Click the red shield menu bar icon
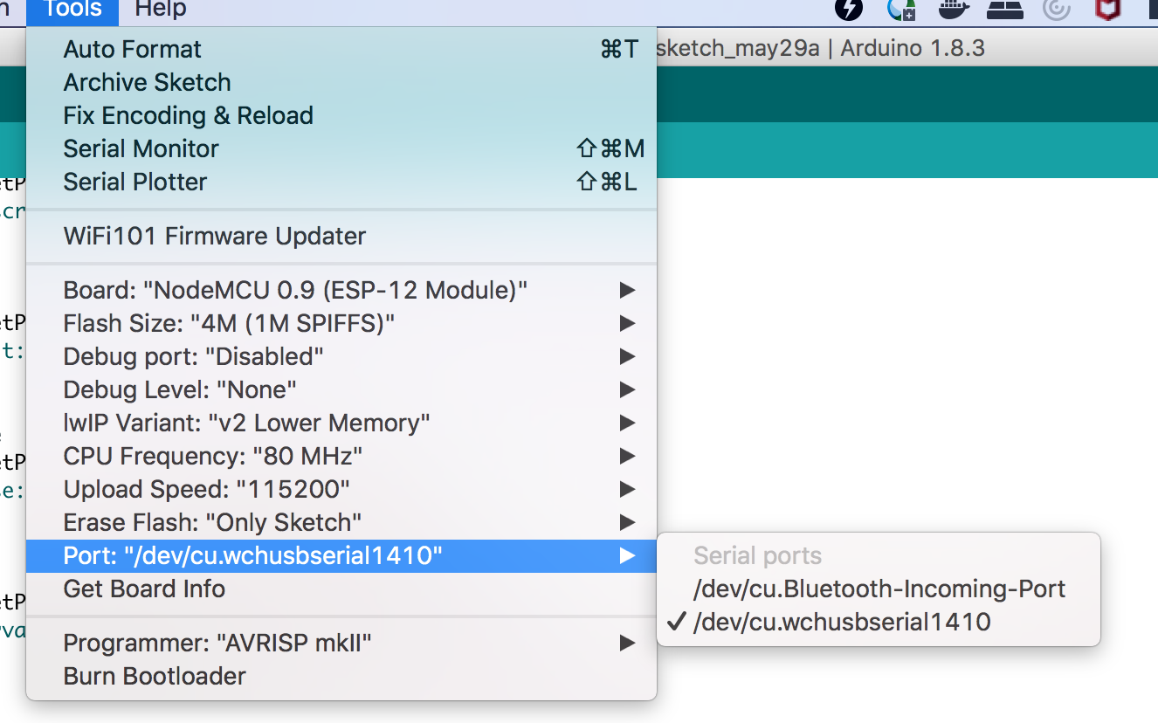This screenshot has height=723, width=1158. pyautogui.click(x=1107, y=10)
